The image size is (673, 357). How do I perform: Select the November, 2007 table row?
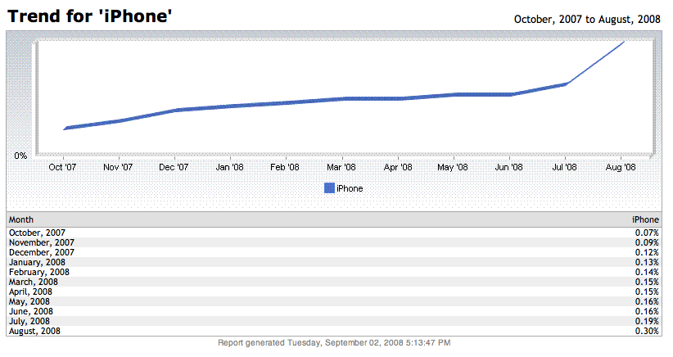click(334, 242)
